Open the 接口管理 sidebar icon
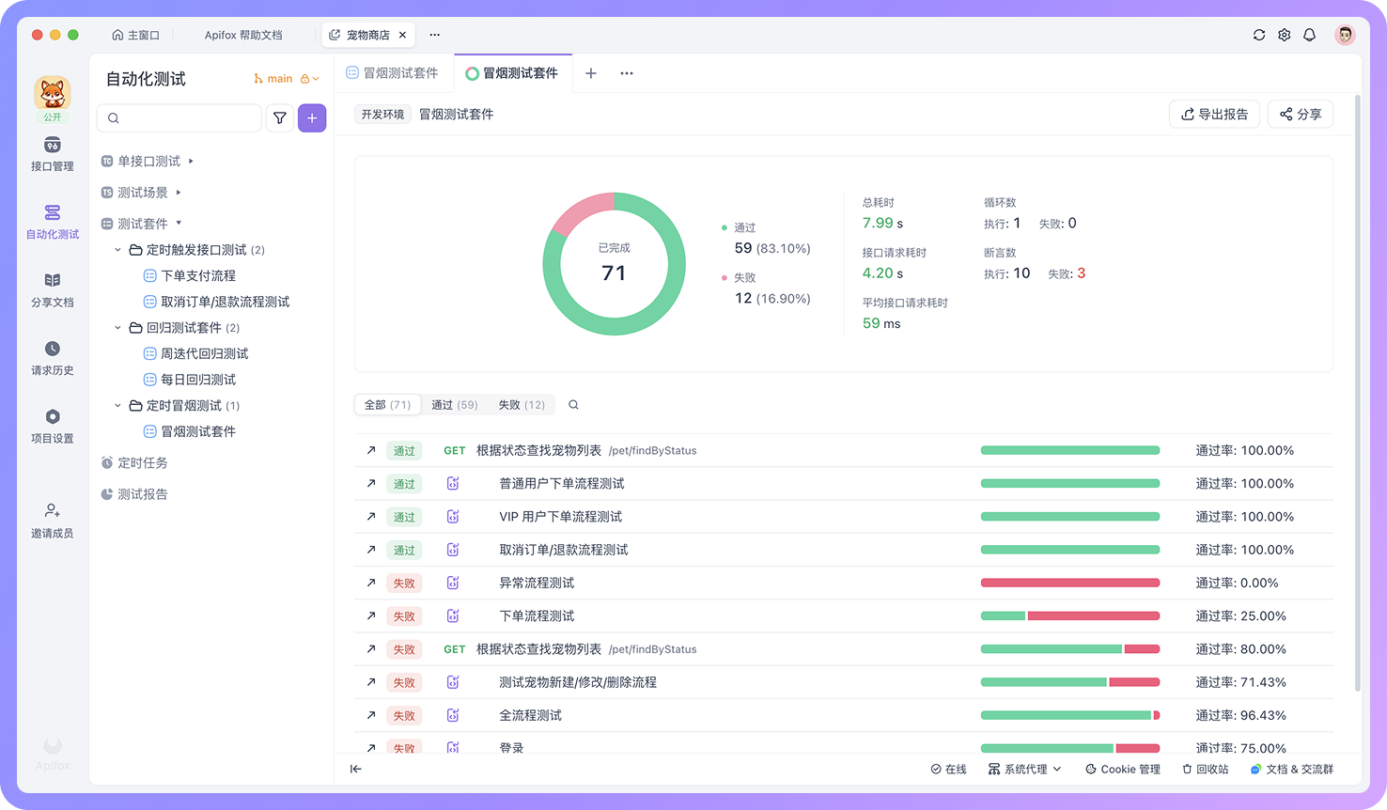 click(52, 153)
